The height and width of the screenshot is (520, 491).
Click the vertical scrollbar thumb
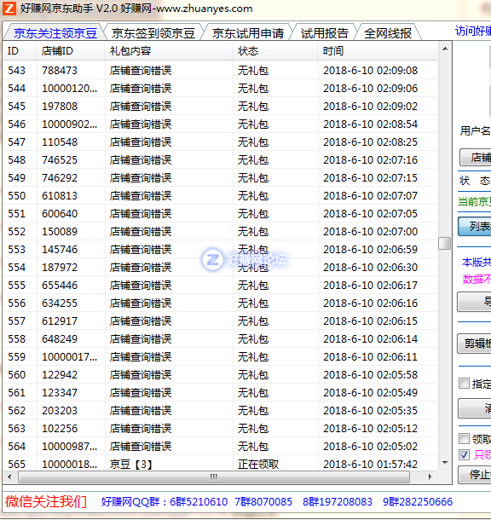click(x=445, y=243)
